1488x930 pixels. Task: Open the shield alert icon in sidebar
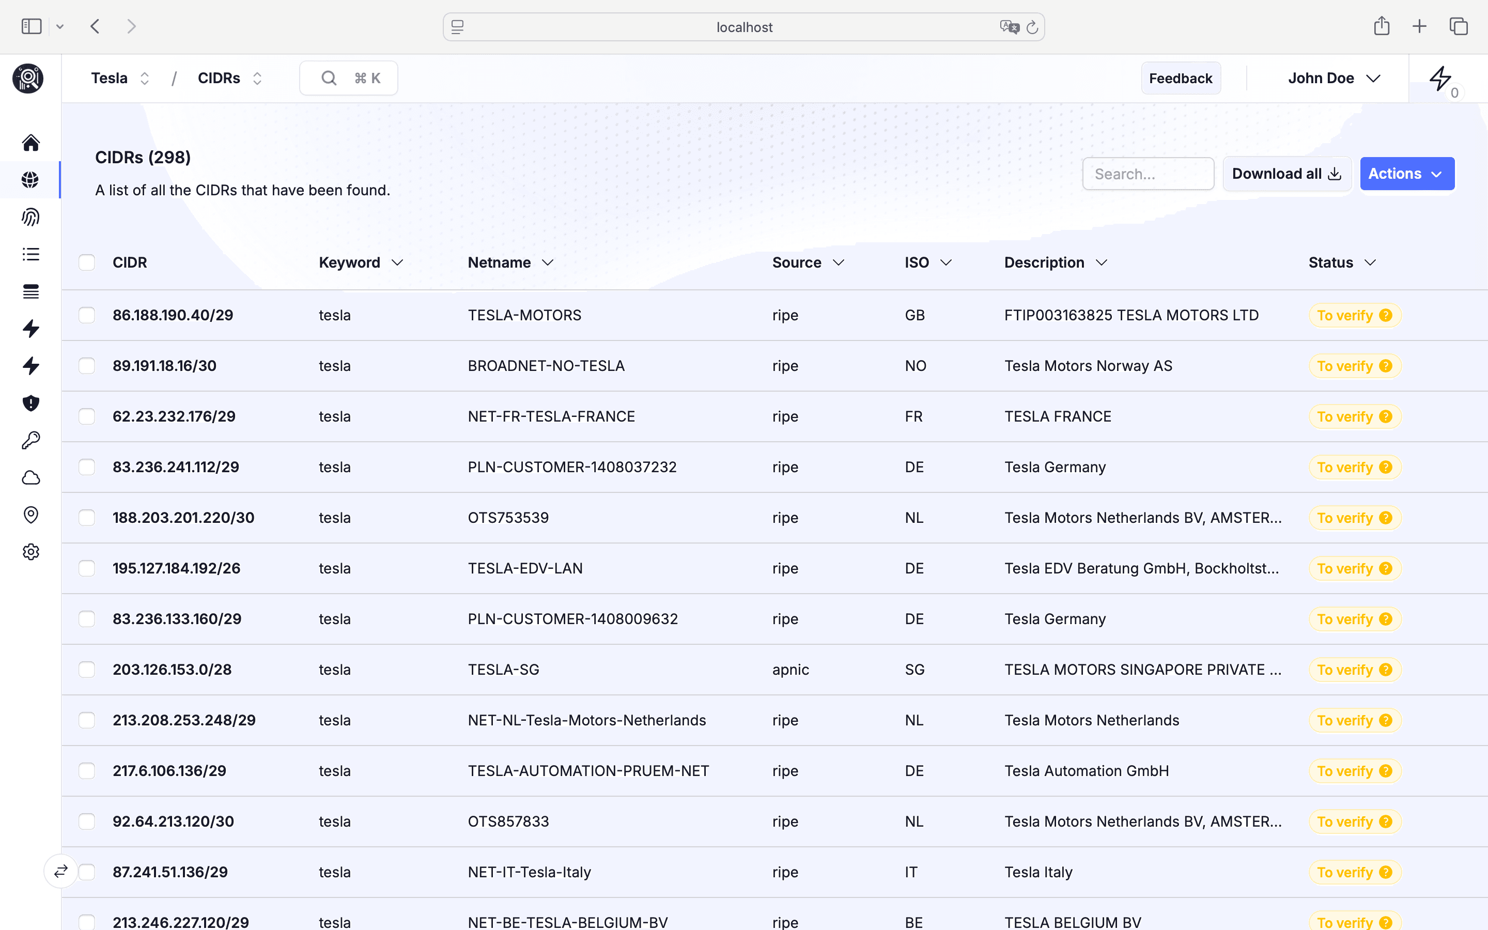click(31, 403)
